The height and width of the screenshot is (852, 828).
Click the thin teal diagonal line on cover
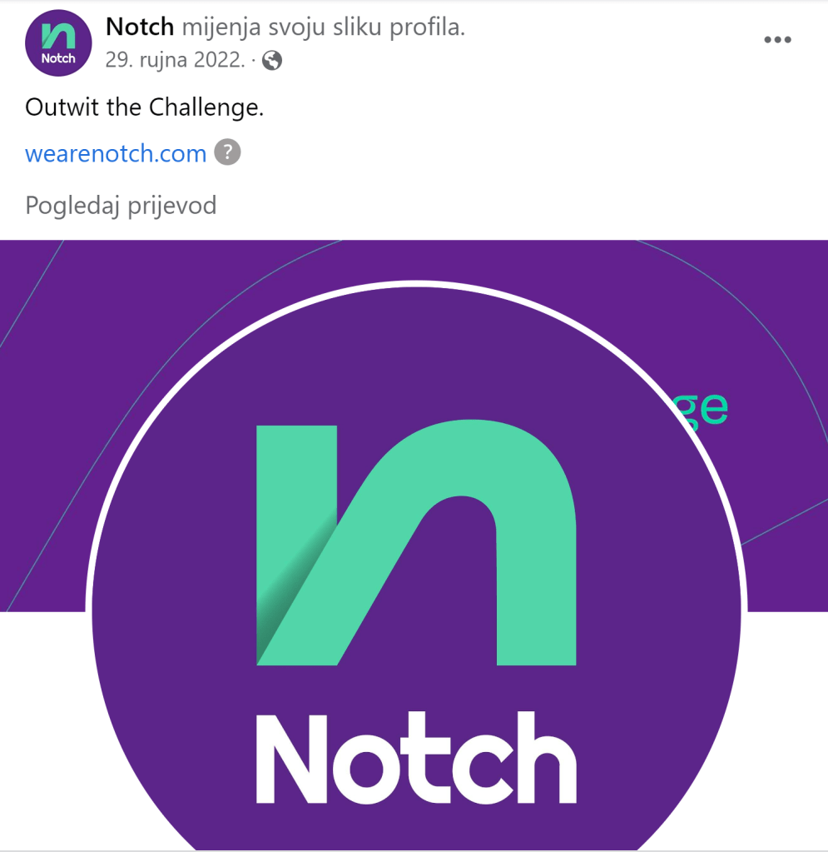pyautogui.click(x=32, y=295)
